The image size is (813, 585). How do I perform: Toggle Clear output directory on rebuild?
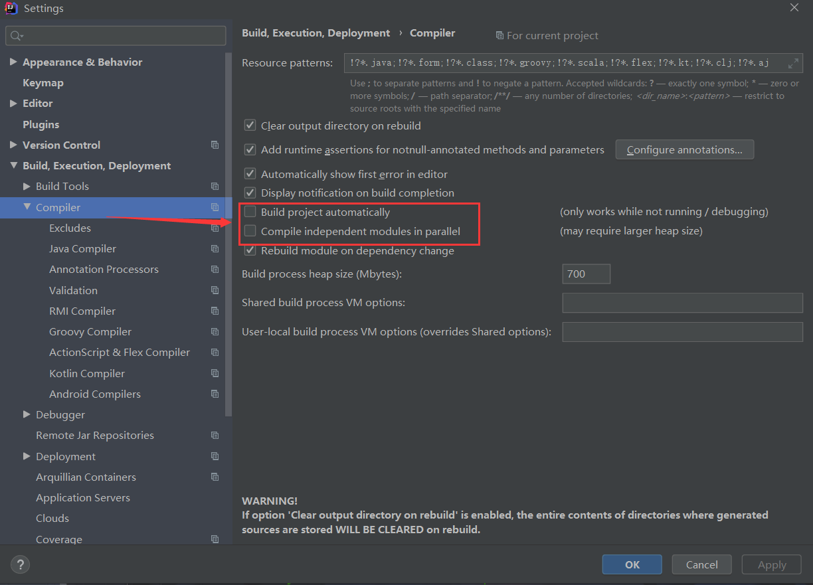coord(250,125)
